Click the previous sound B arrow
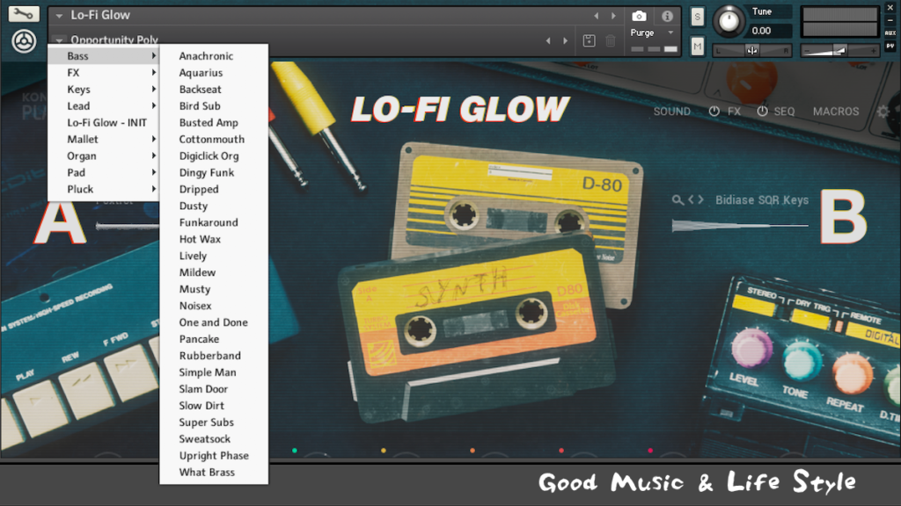This screenshot has width=901, height=506. (692, 199)
